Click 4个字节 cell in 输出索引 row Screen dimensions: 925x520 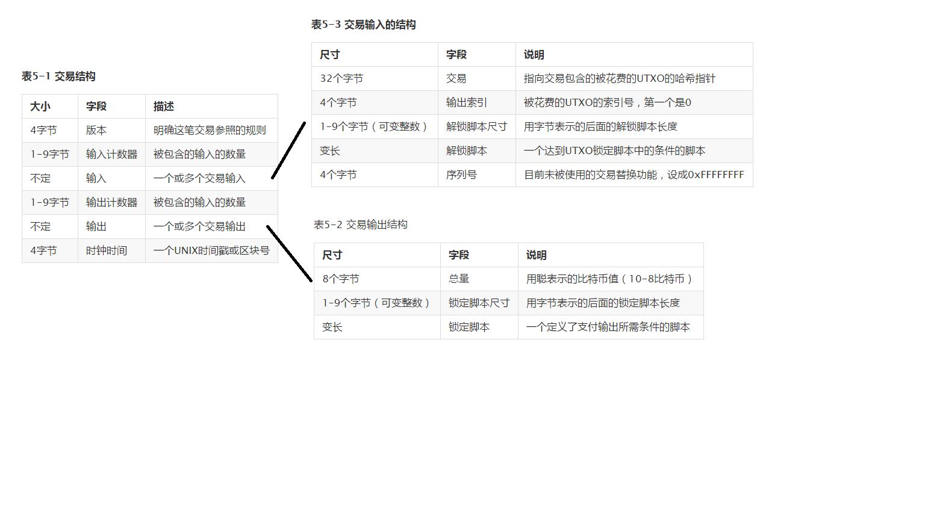click(x=375, y=103)
